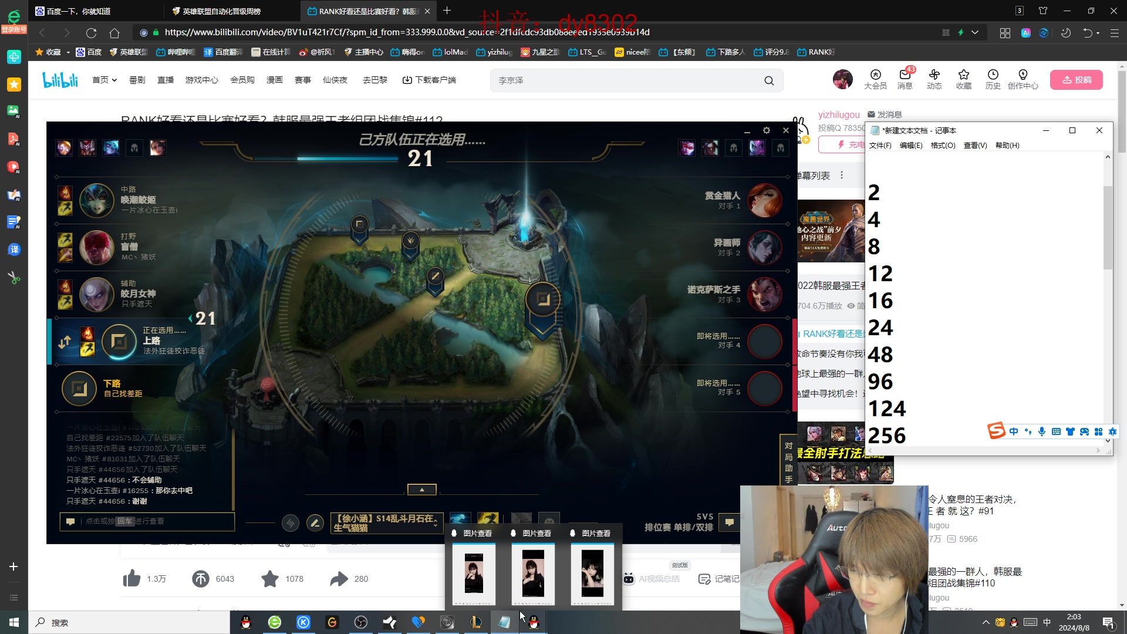The height and width of the screenshot is (634, 1127).
Task: Open the notification center in taskbar
Action: coord(1109,623)
